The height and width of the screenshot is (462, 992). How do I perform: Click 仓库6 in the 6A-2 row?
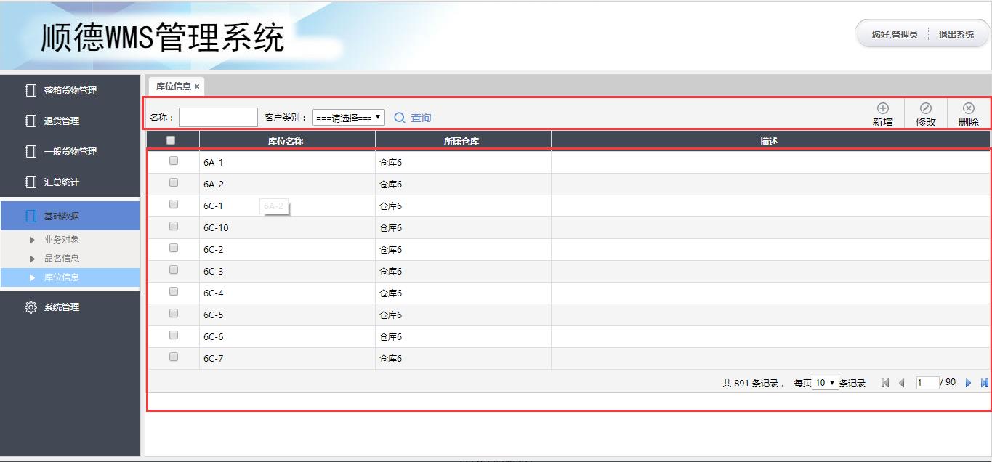point(391,185)
